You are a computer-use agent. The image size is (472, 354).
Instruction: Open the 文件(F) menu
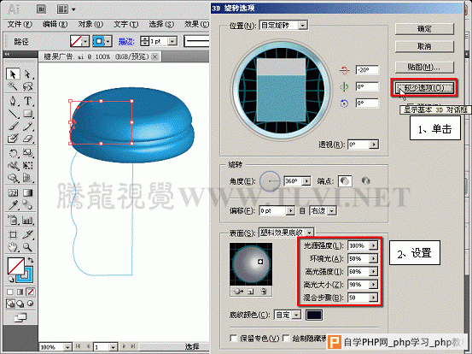(20, 24)
